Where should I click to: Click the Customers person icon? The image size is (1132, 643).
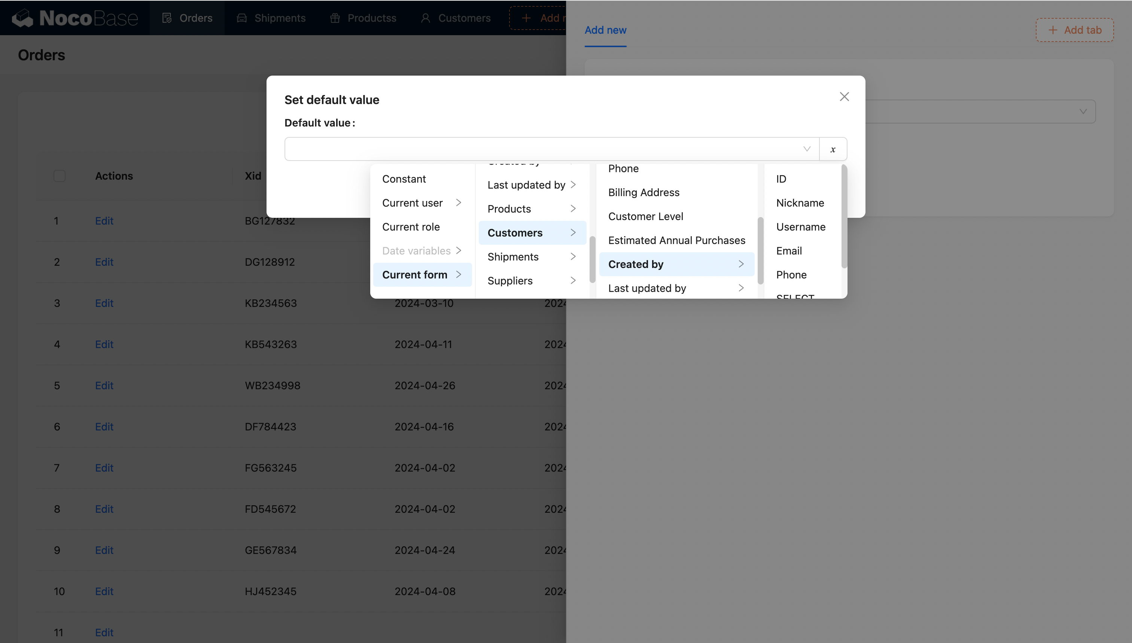point(425,18)
